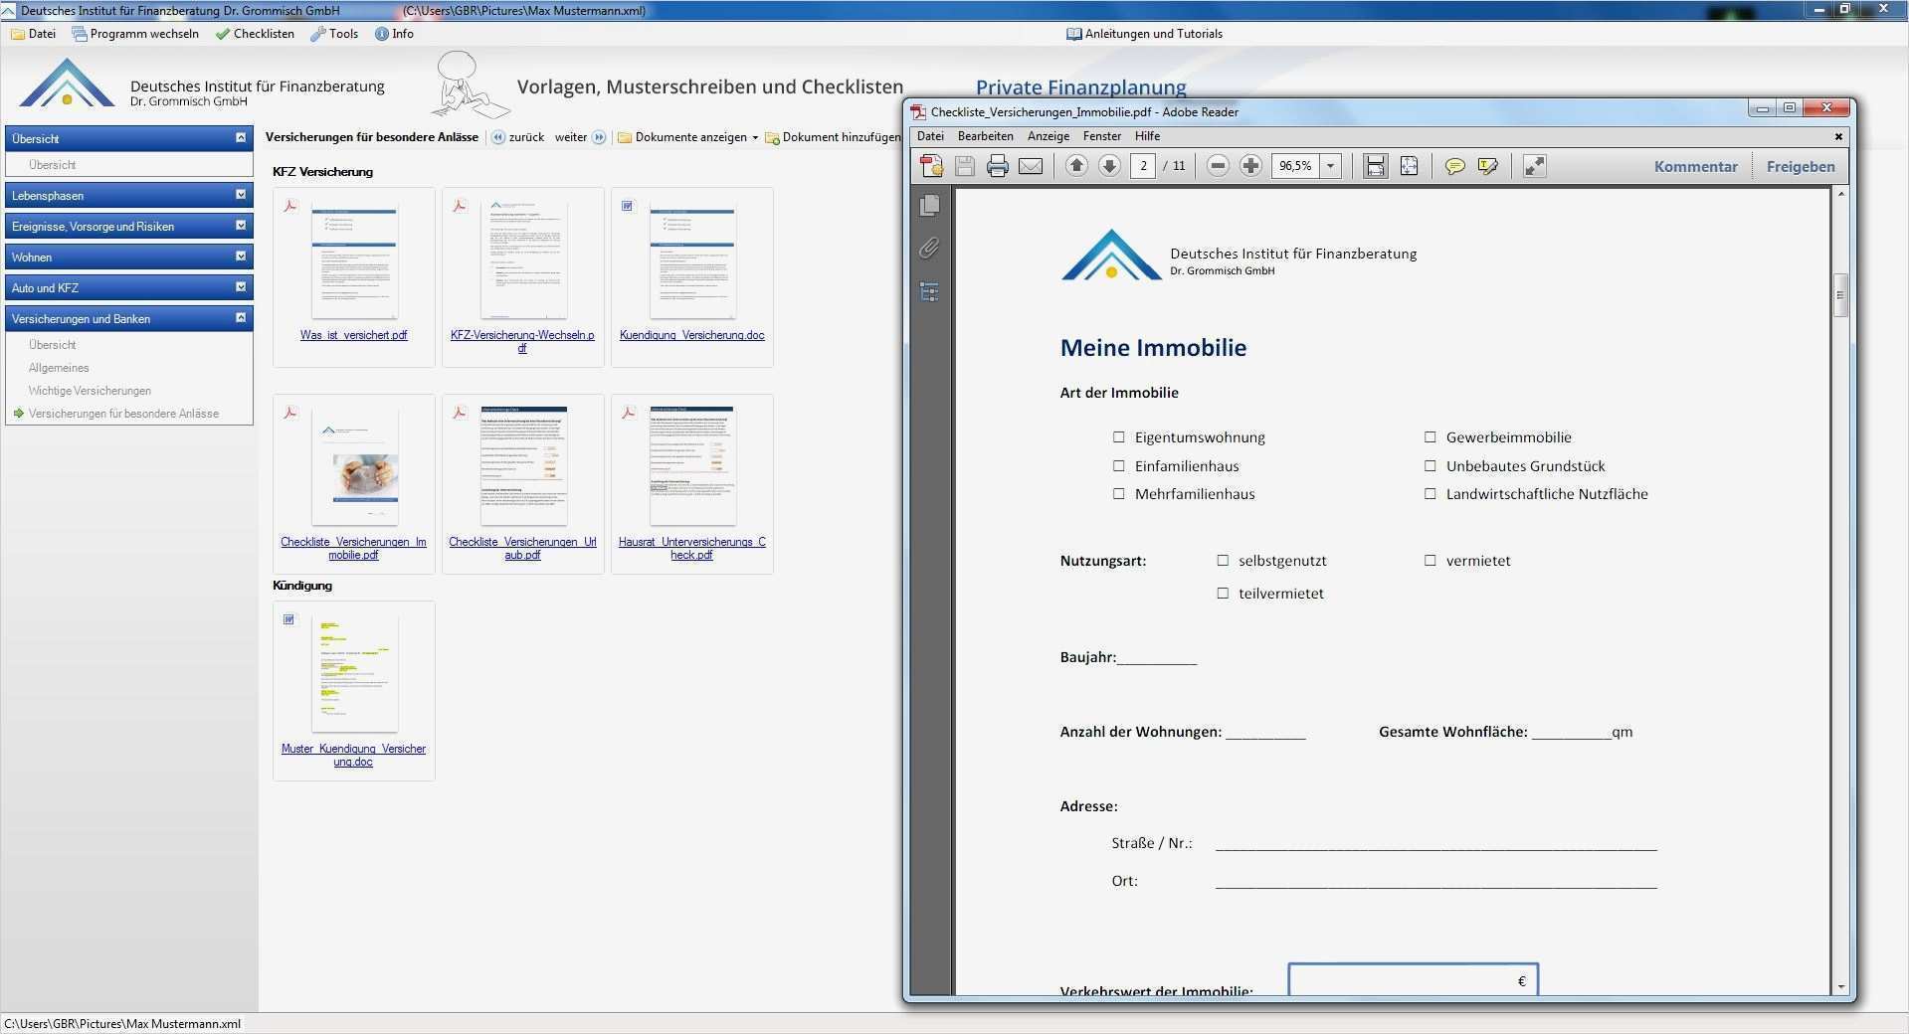Select Allgemeines in sidebar

point(59,368)
